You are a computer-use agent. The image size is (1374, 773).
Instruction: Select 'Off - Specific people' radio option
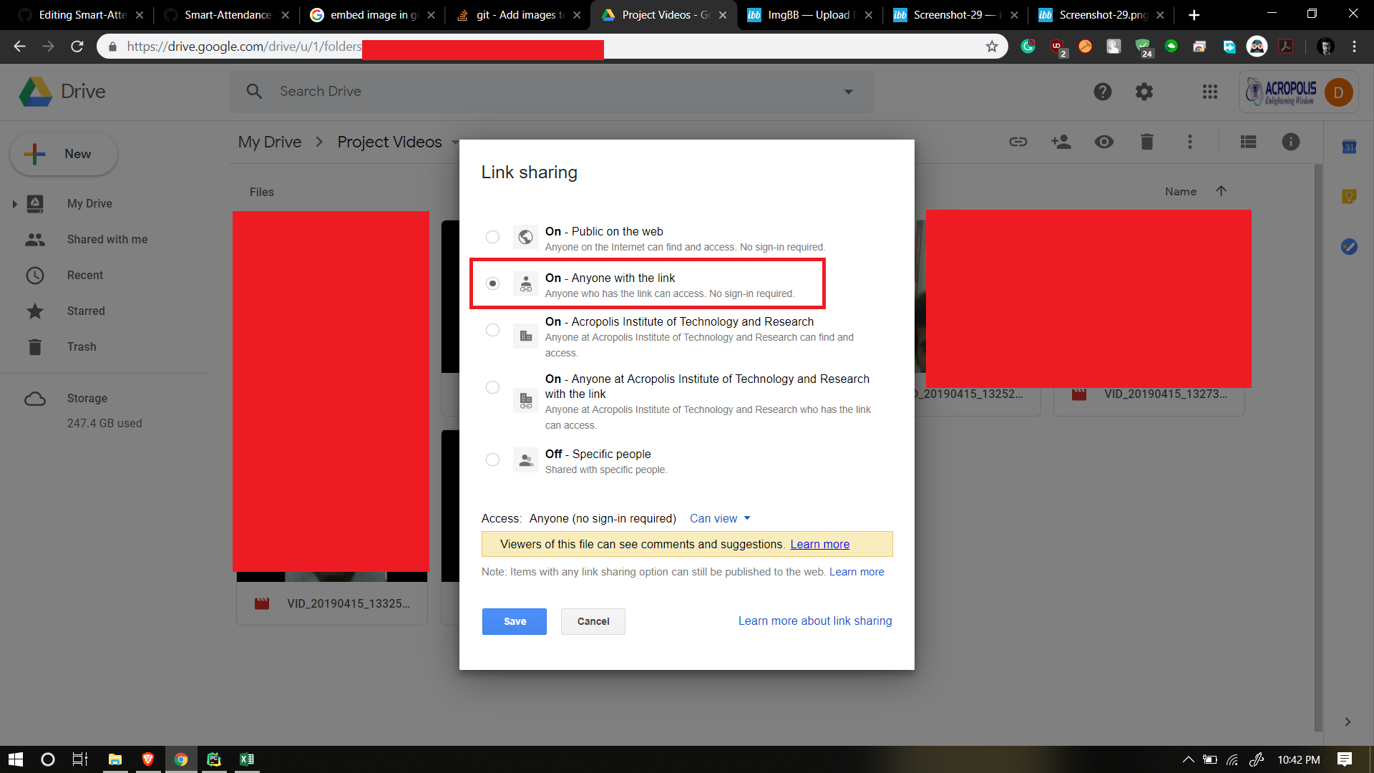click(x=492, y=460)
